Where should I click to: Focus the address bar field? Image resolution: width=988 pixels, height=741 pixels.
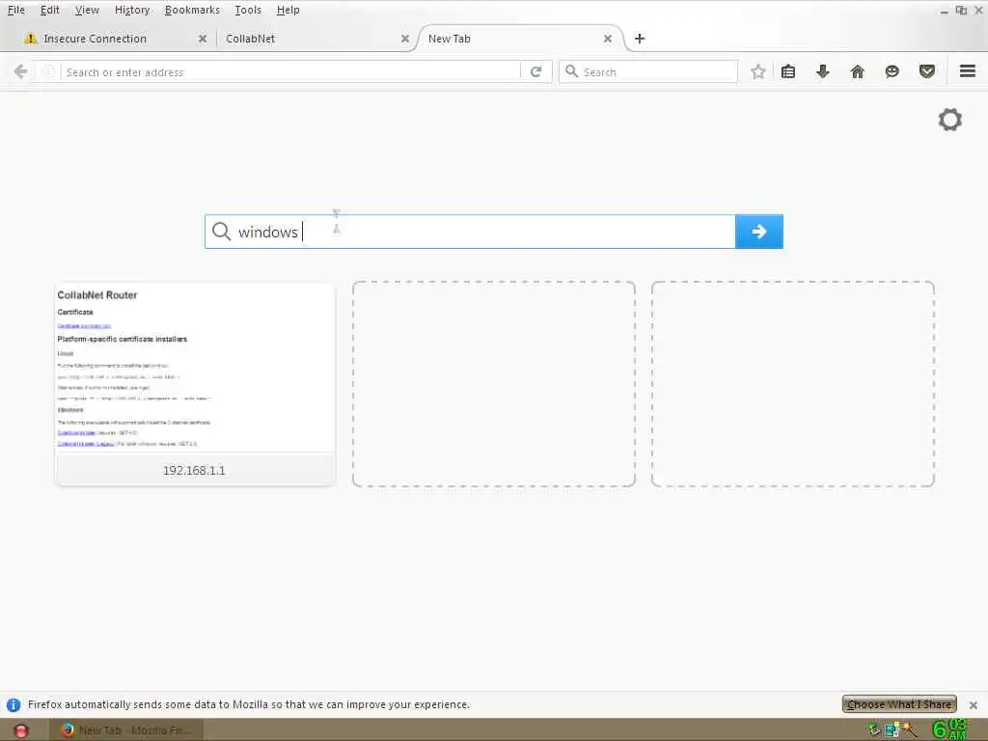tap(289, 71)
